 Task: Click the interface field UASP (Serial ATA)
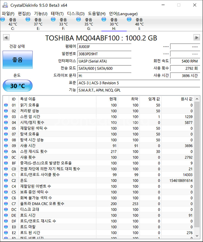point(104,61)
